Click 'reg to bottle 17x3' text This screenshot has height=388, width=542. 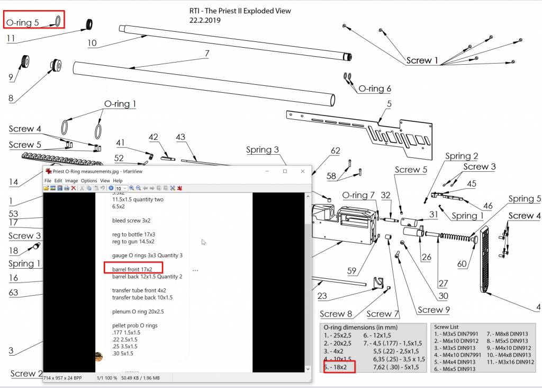pos(133,234)
